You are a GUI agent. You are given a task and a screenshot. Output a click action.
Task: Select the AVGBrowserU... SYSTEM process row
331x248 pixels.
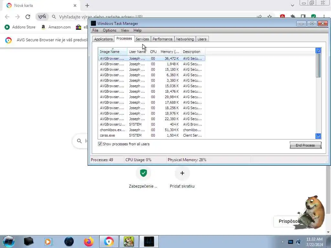[x=152, y=124]
